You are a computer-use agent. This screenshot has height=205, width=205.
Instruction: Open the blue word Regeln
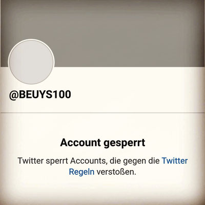click(81, 172)
